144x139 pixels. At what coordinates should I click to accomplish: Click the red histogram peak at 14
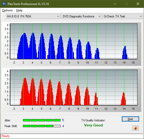[x=124, y=99]
